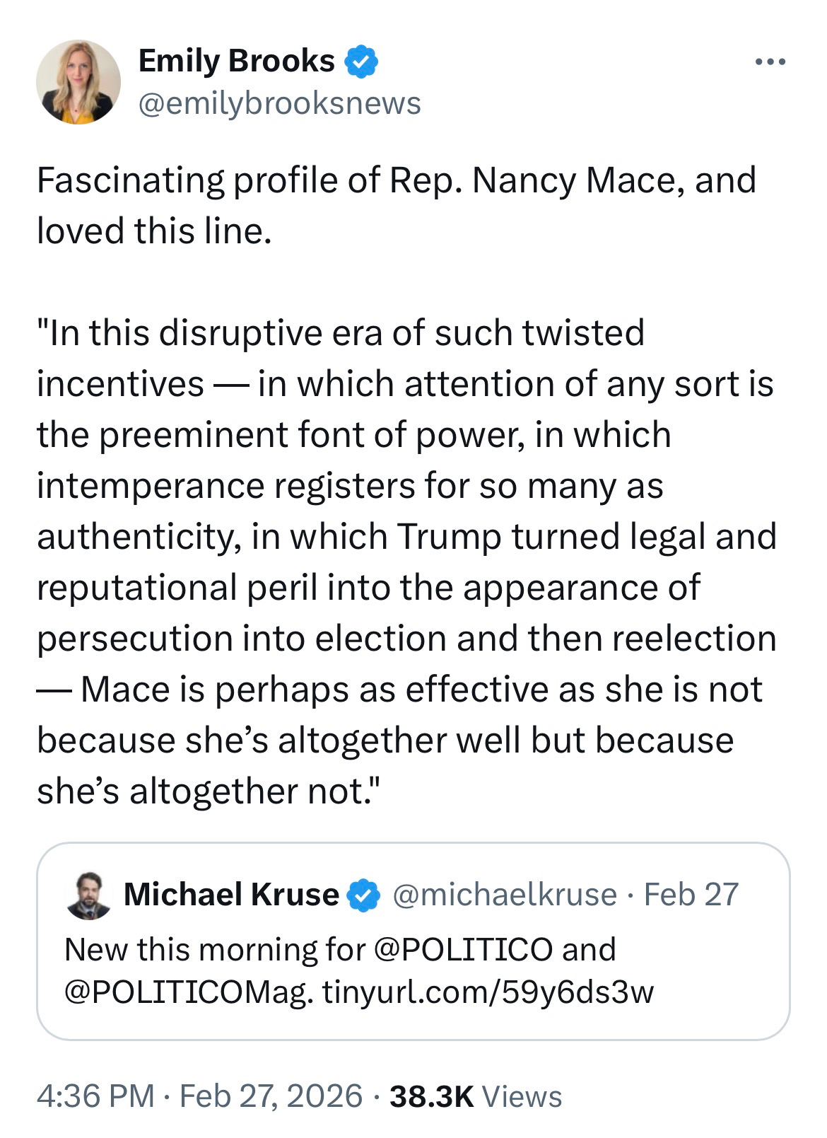This screenshot has width=827, height=1138.
Task: View the 38.3K Views count
Action: [x=476, y=1096]
